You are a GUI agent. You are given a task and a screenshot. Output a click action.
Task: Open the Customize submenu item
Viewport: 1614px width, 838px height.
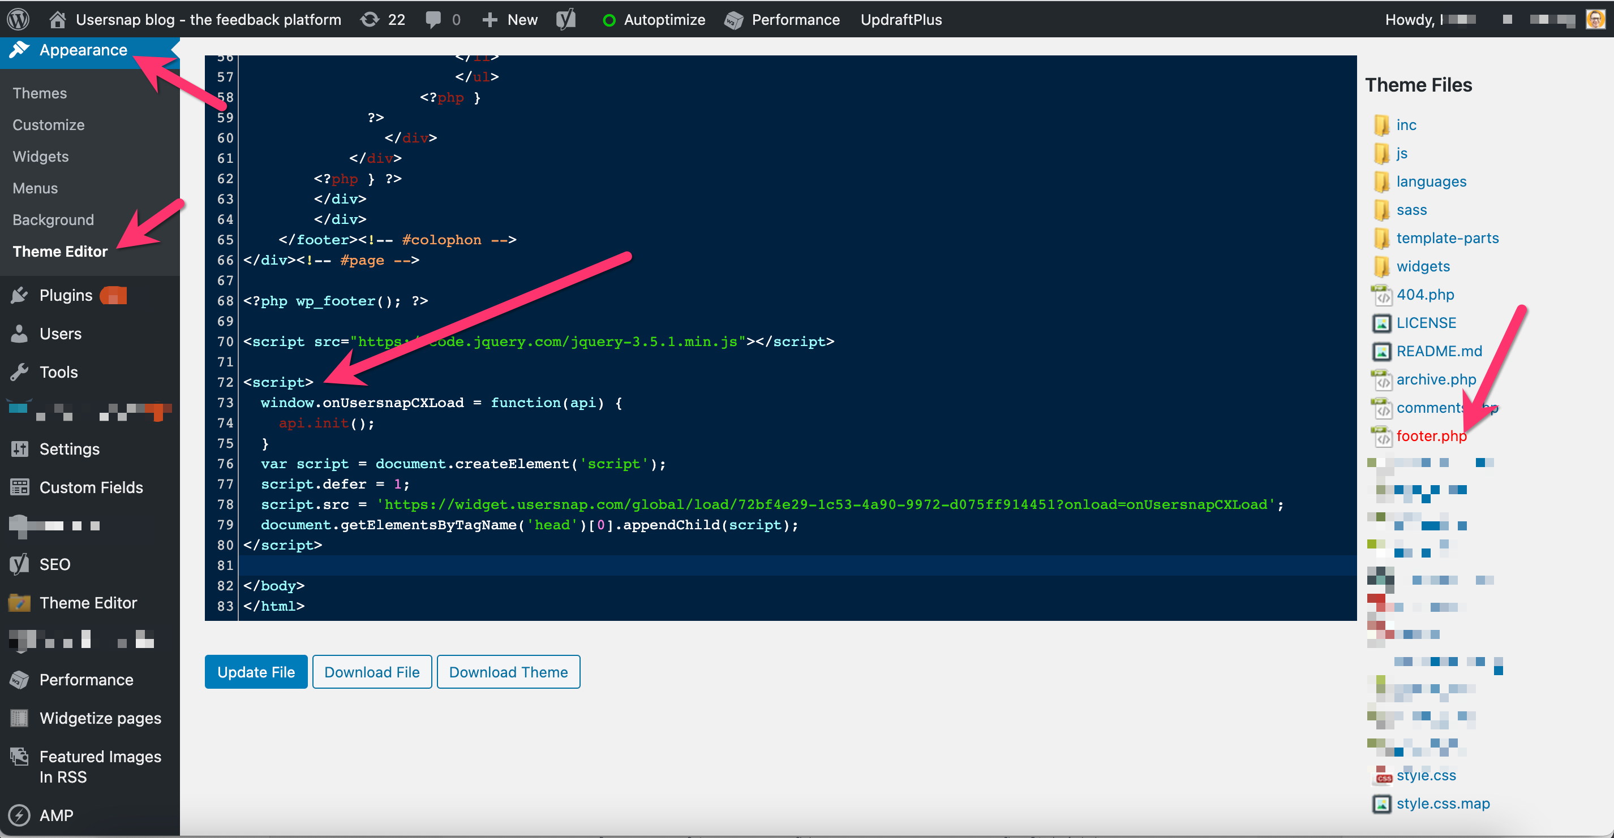48,124
